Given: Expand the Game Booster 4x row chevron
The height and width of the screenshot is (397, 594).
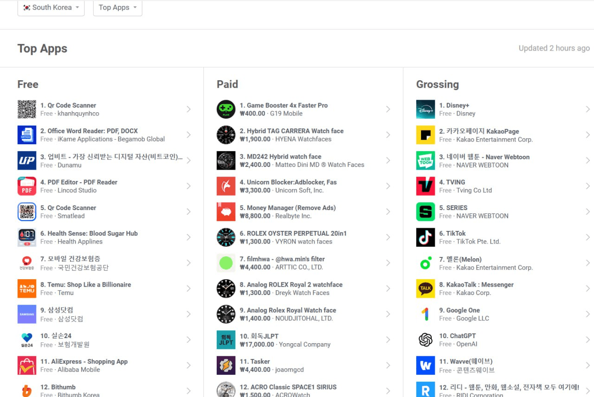Looking at the screenshot, I should pyautogui.click(x=388, y=109).
